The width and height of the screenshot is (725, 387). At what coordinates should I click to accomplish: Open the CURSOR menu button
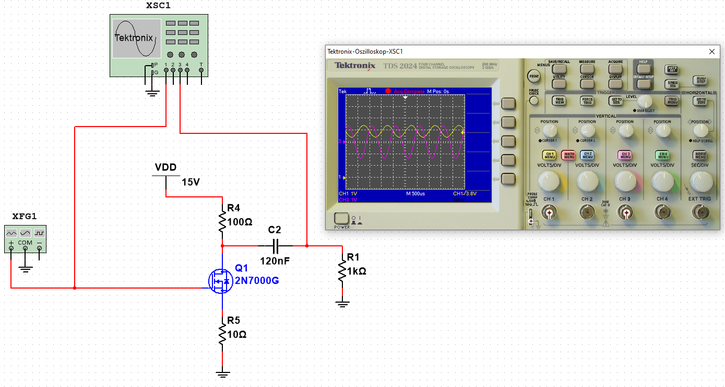pyautogui.click(x=587, y=83)
